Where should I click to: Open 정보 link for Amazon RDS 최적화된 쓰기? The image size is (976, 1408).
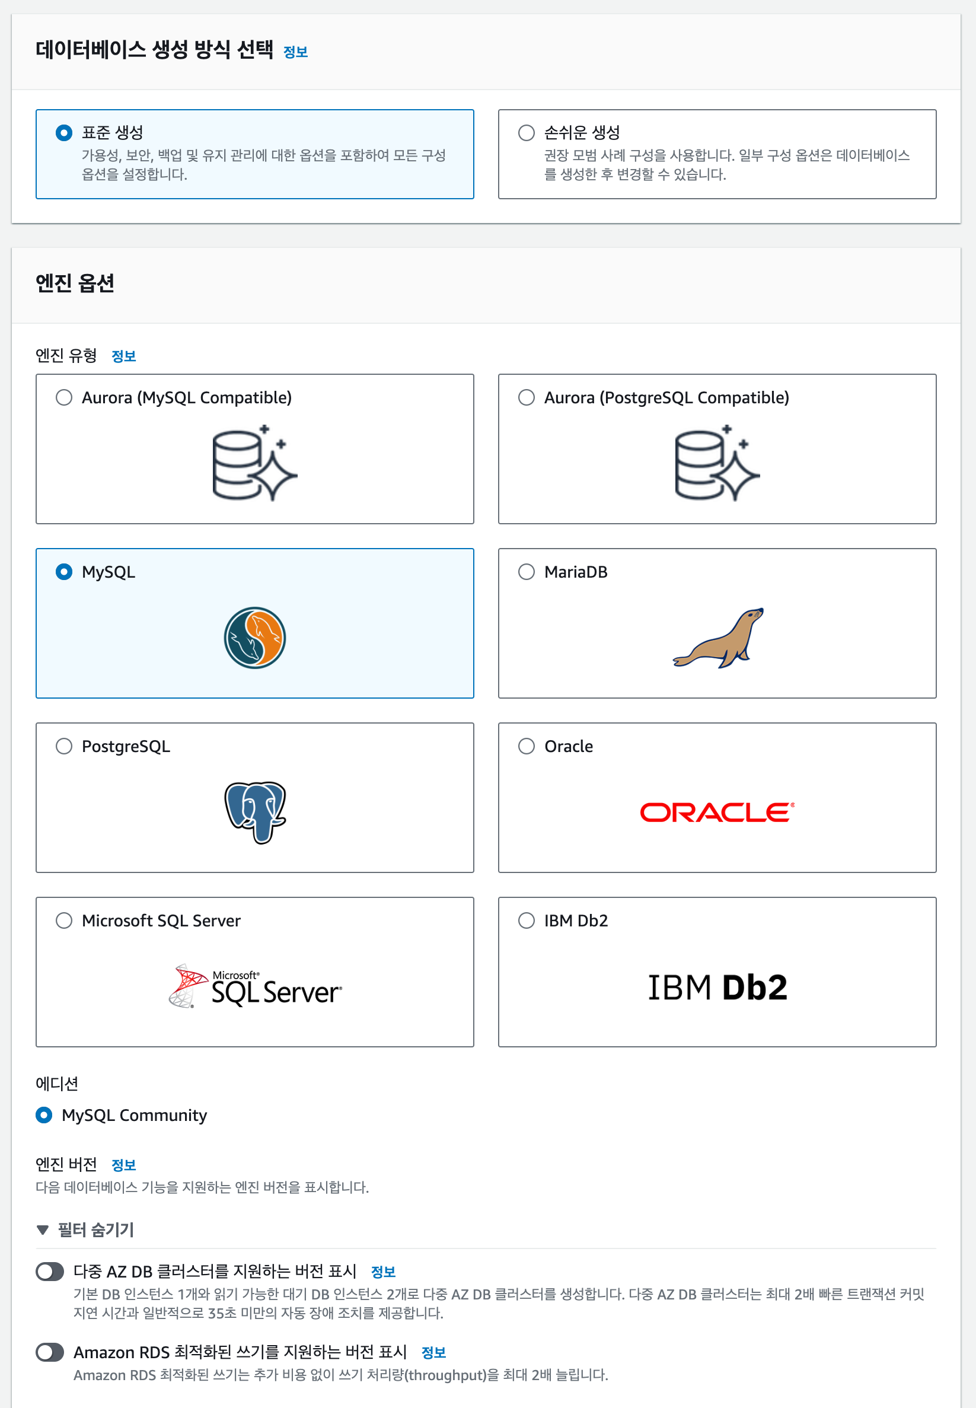(433, 1353)
